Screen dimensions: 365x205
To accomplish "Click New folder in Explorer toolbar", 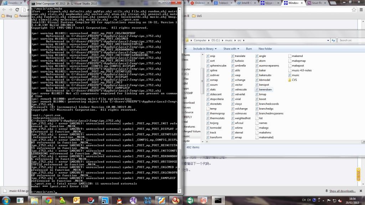I will pyautogui.click(x=265, y=49).
